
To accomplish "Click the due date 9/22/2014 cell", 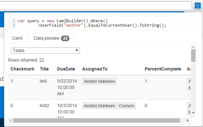I will 67,87.
